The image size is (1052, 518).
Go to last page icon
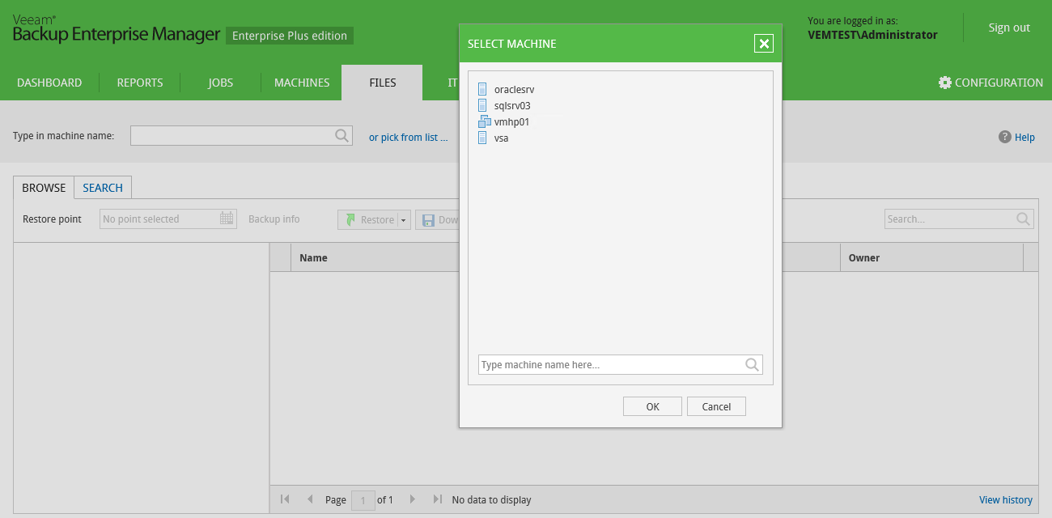437,499
